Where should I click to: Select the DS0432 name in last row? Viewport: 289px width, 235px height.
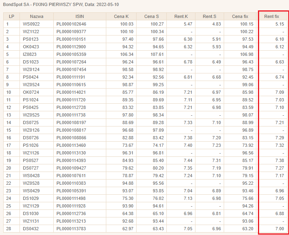coord(31,229)
